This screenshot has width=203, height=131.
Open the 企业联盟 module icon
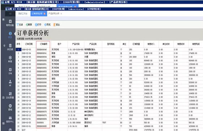10,95
